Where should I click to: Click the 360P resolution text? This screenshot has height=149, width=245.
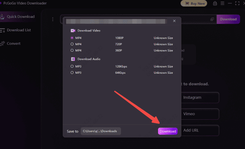pos(118,50)
